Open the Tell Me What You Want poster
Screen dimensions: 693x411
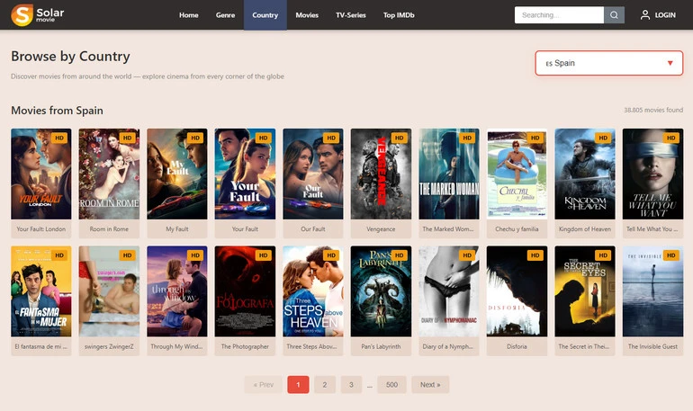click(x=652, y=174)
